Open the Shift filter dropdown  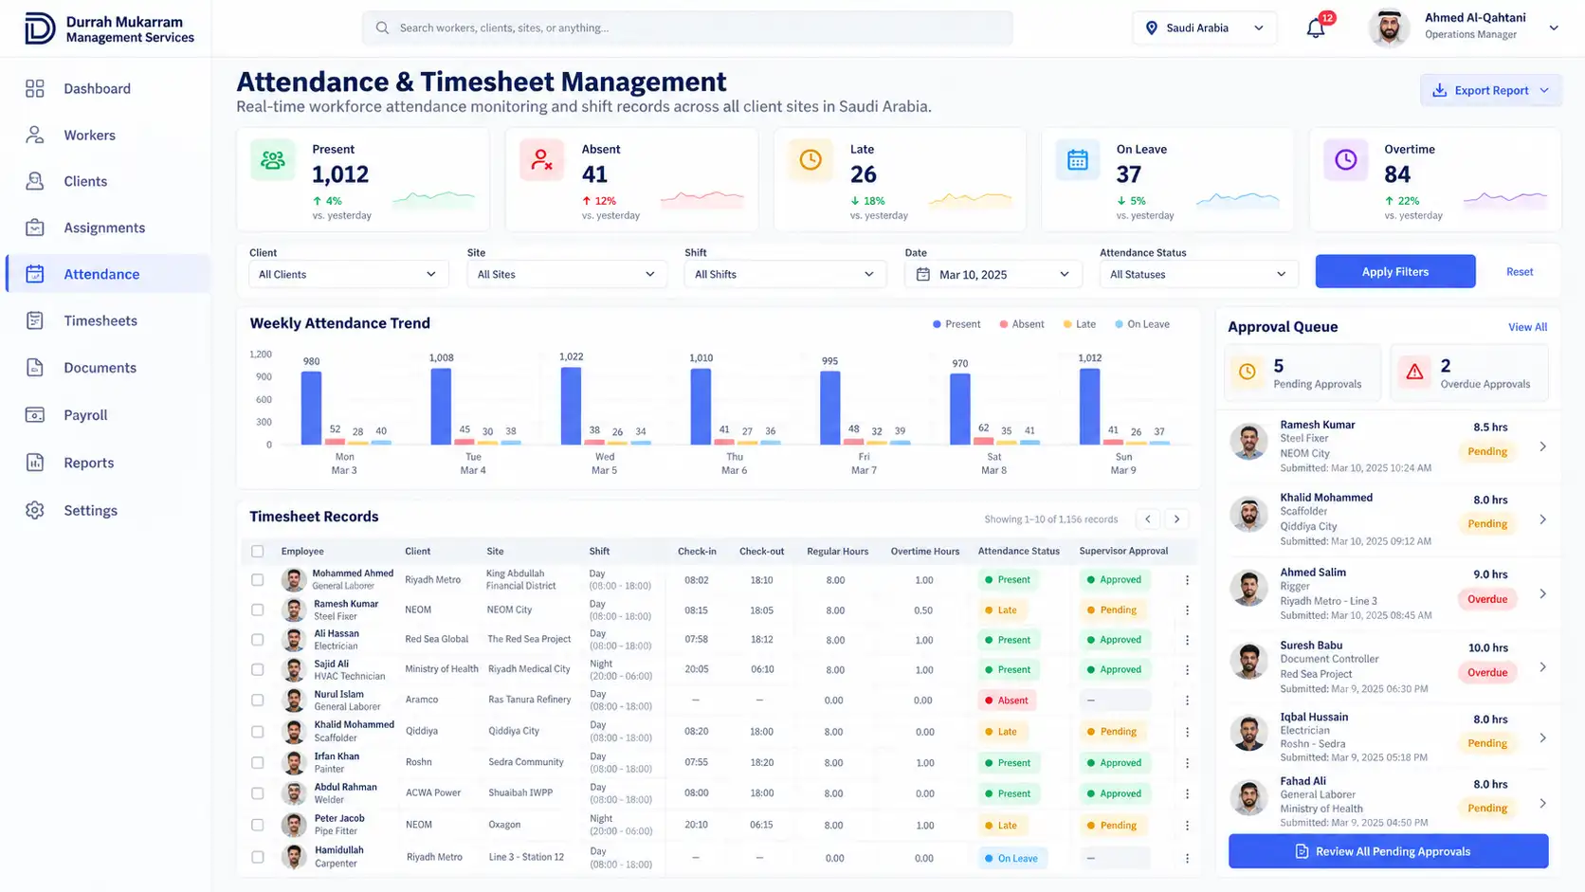coord(784,274)
